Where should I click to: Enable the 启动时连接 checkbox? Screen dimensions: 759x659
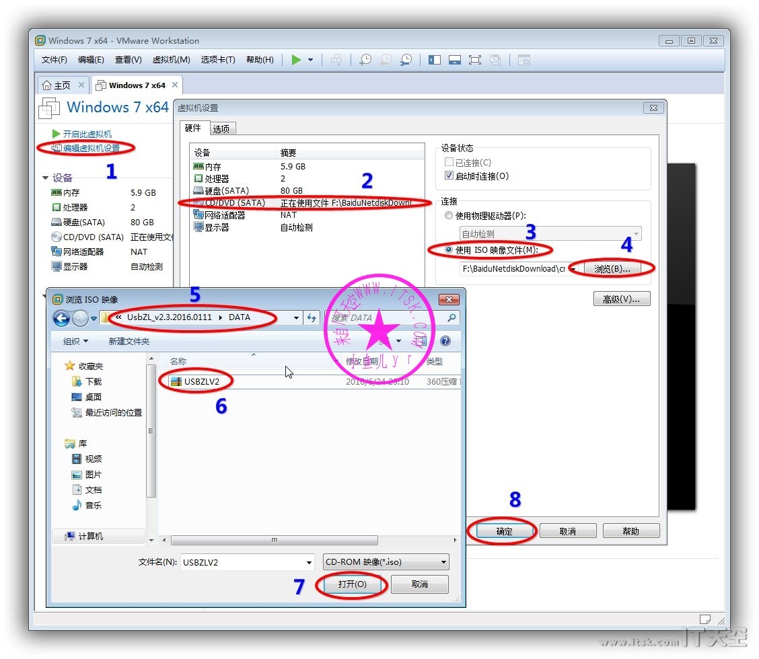coord(449,176)
